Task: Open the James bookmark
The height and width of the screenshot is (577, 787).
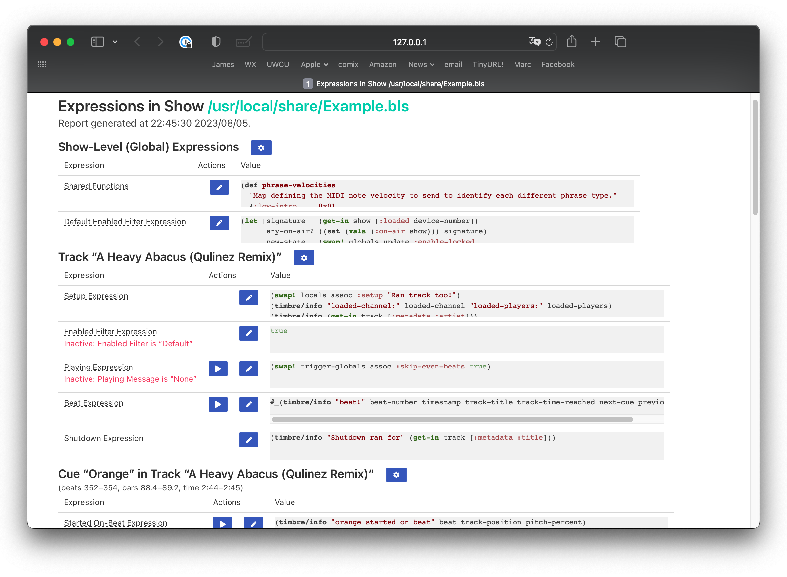Action: [x=223, y=64]
